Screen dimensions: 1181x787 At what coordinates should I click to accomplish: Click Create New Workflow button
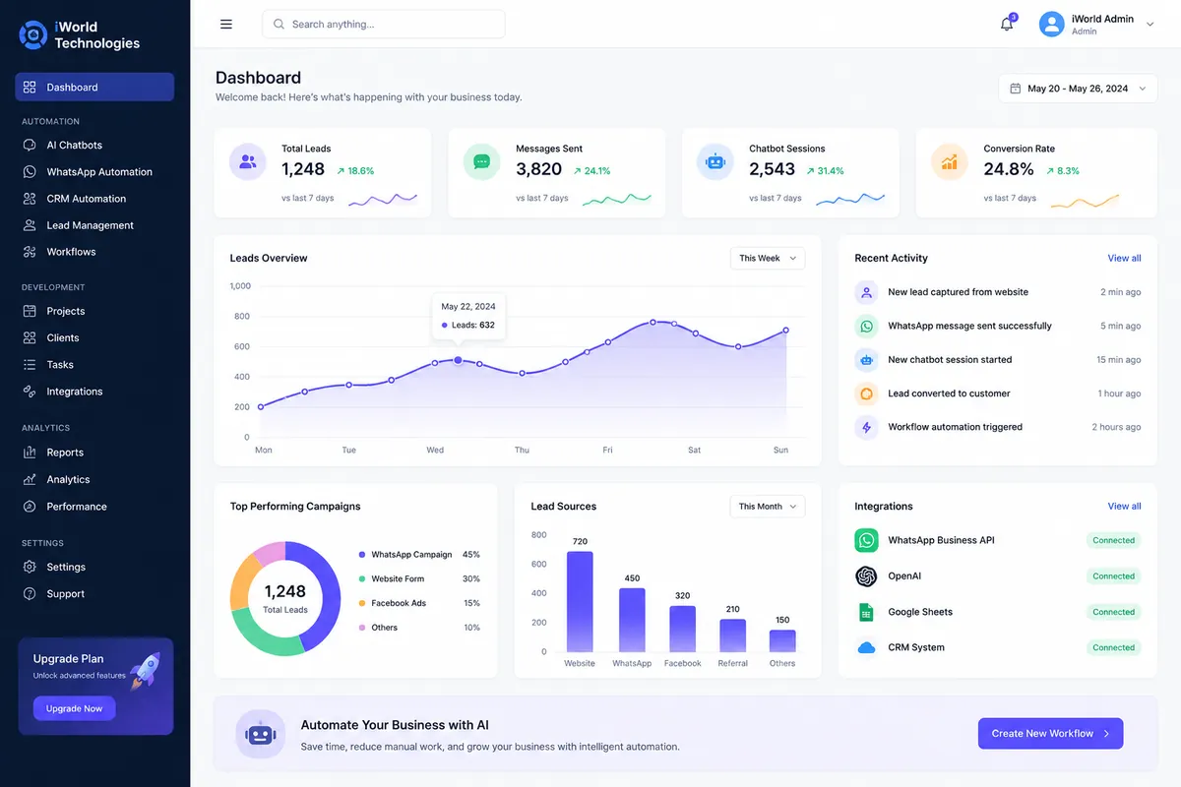tap(1050, 734)
